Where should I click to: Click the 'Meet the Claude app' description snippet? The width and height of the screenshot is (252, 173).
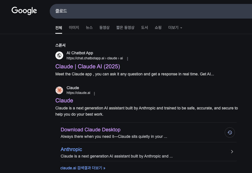pyautogui.click(x=135, y=74)
